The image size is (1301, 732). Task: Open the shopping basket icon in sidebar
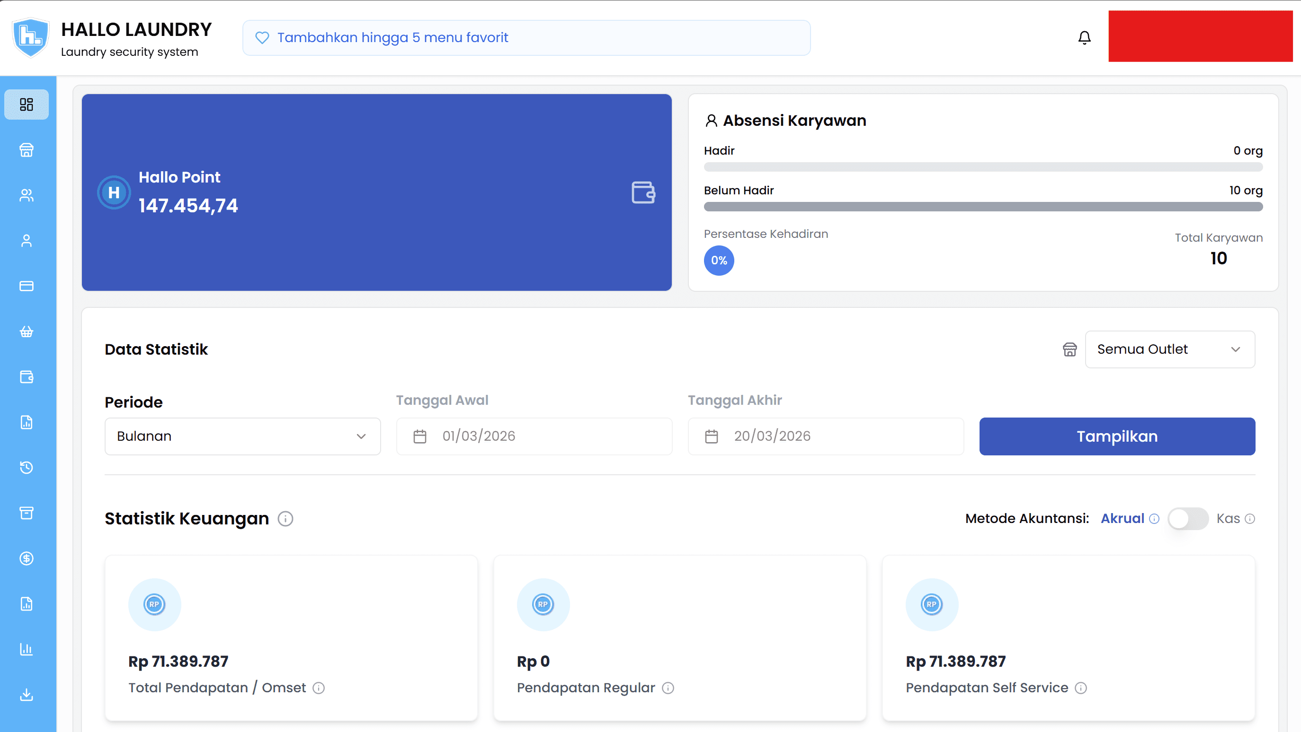point(26,331)
